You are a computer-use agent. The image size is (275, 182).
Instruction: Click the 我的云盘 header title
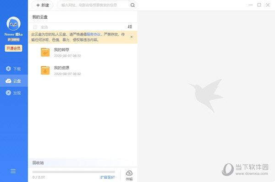pyautogui.click(x=40, y=17)
